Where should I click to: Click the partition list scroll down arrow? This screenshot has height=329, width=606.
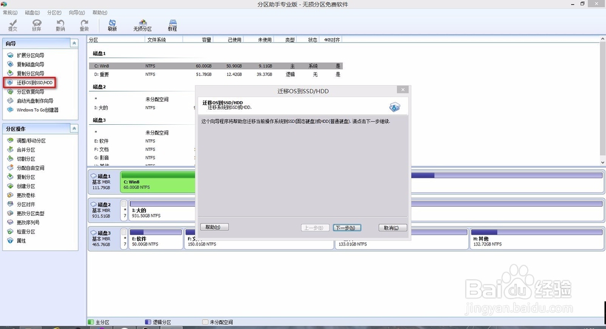(602, 162)
